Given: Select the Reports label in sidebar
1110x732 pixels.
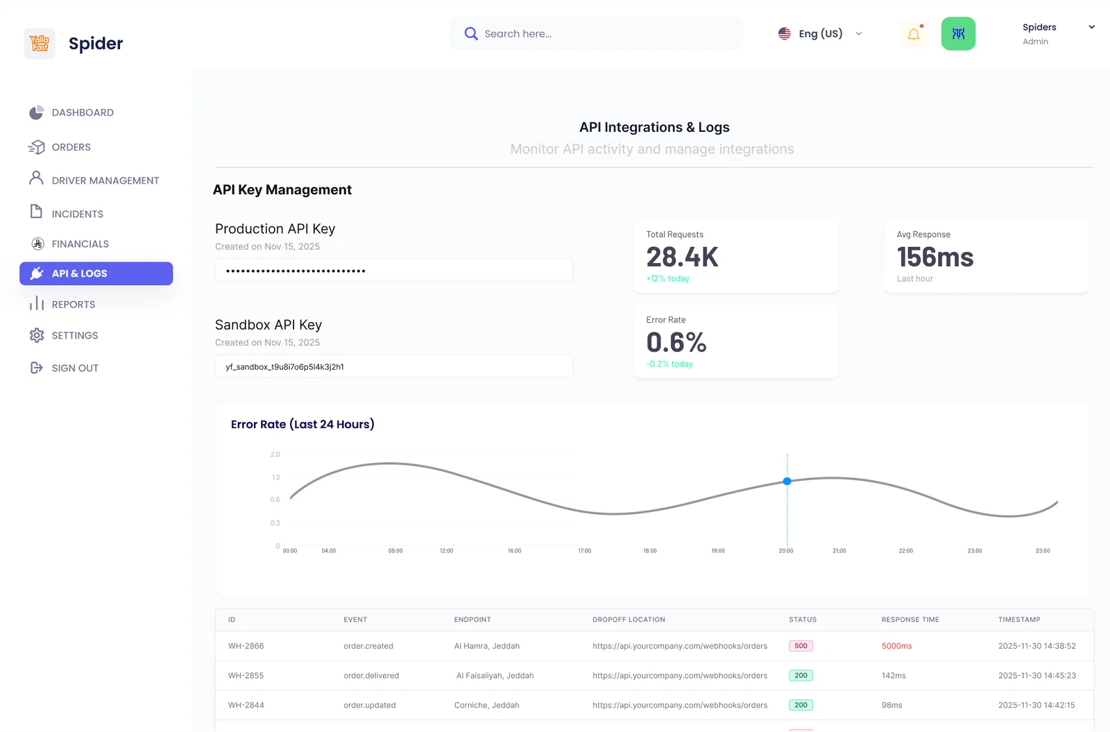Looking at the screenshot, I should click(x=74, y=305).
